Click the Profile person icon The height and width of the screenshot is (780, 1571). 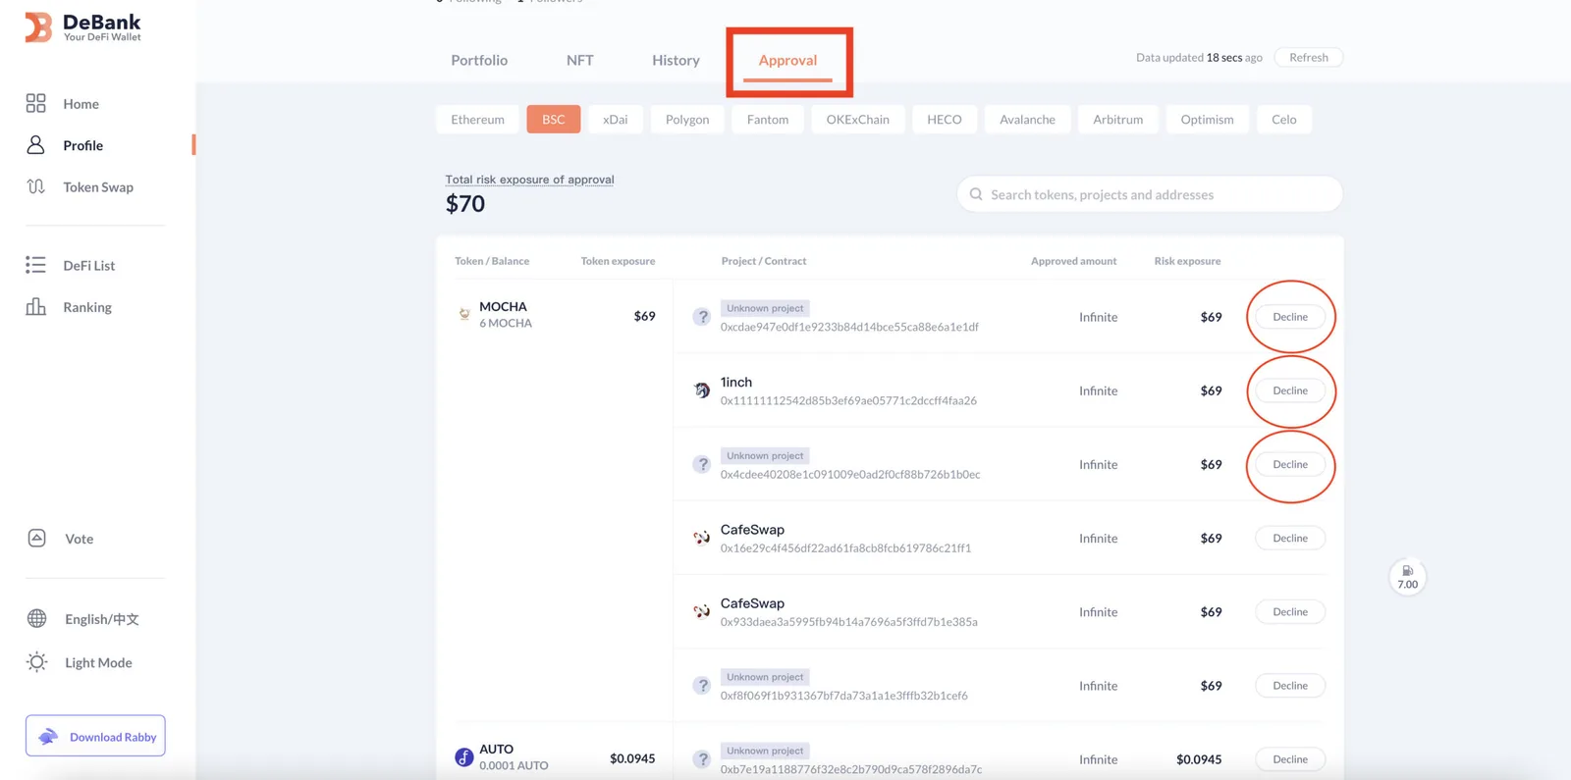36,145
